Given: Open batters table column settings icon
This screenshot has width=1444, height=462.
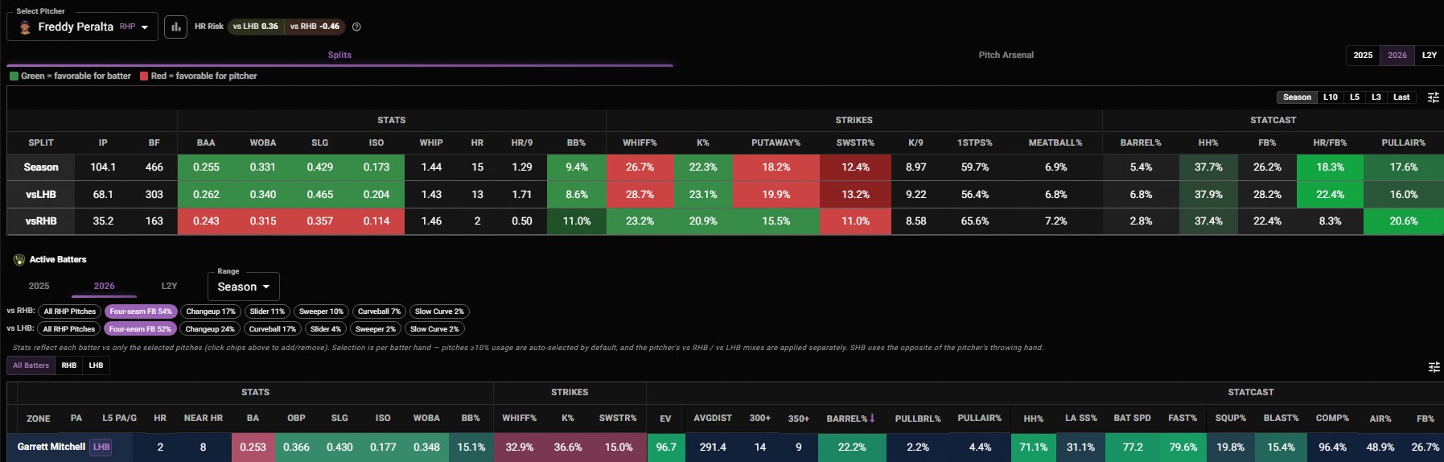Looking at the screenshot, I should click(x=1434, y=367).
